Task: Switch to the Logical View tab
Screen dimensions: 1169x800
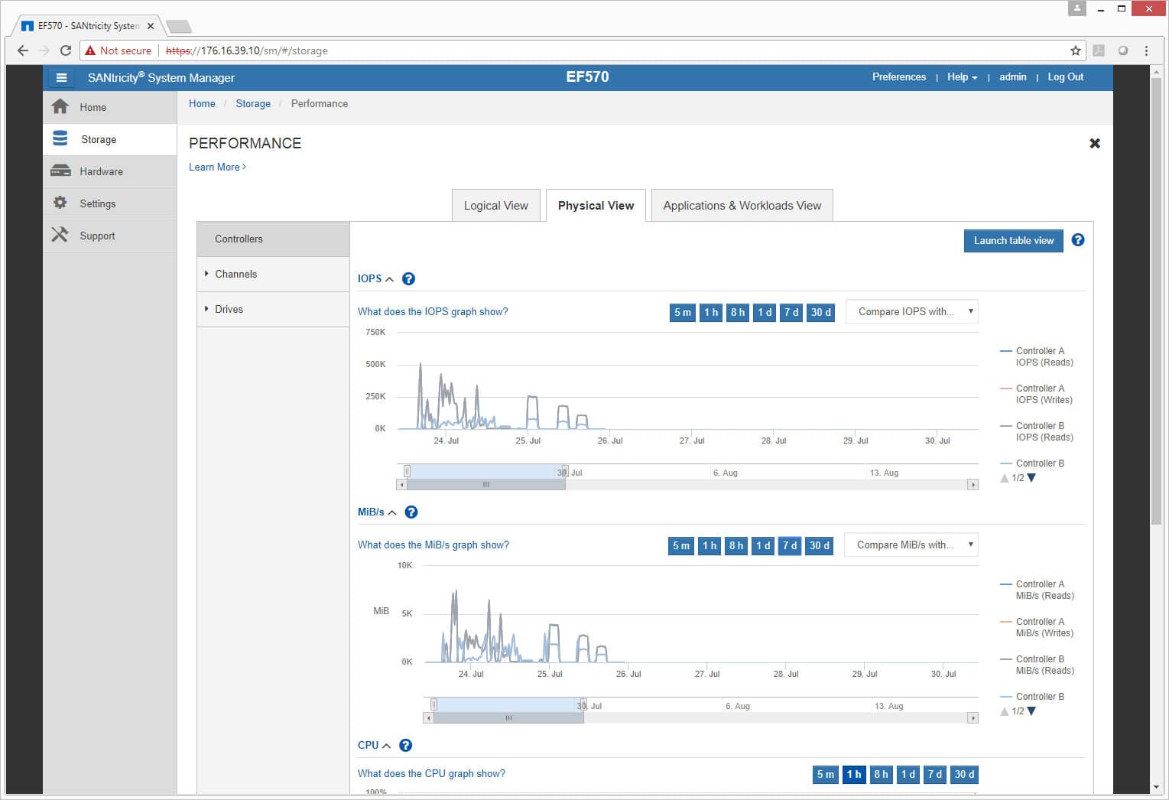Action: coord(496,206)
